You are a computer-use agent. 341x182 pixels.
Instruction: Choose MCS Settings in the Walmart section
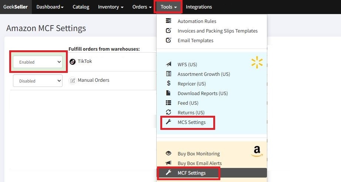pyautogui.click(x=191, y=122)
